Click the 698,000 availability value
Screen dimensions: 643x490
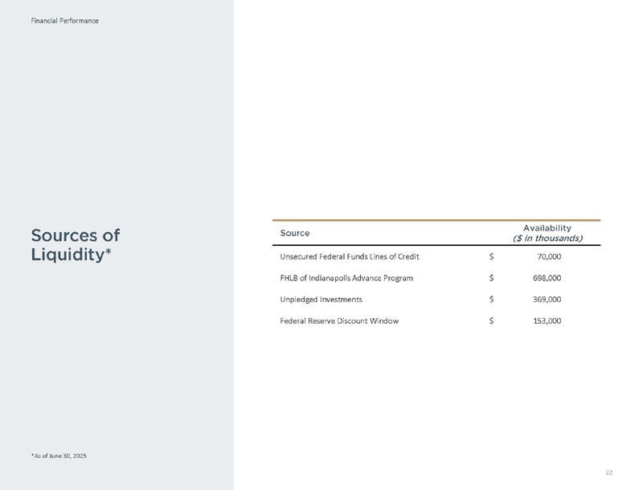(547, 278)
